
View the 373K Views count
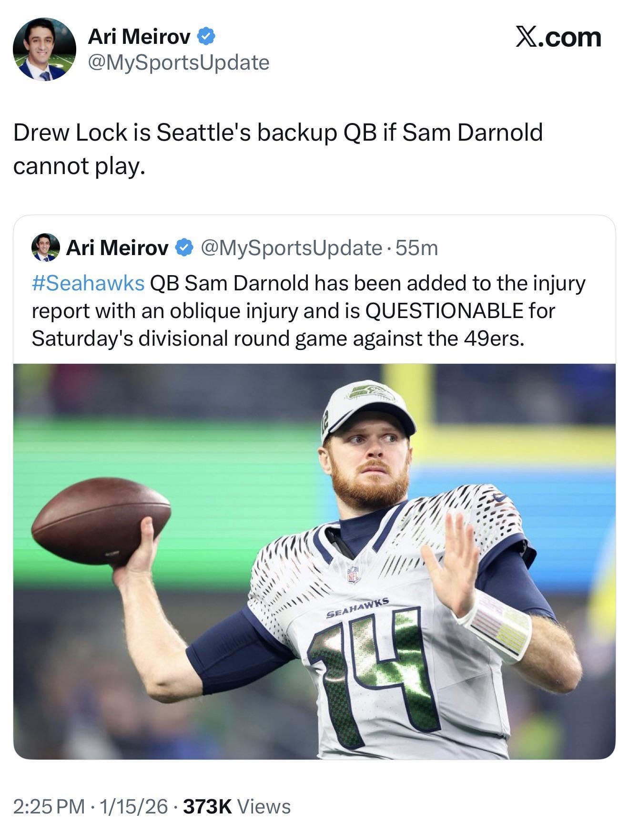pyautogui.click(x=237, y=806)
